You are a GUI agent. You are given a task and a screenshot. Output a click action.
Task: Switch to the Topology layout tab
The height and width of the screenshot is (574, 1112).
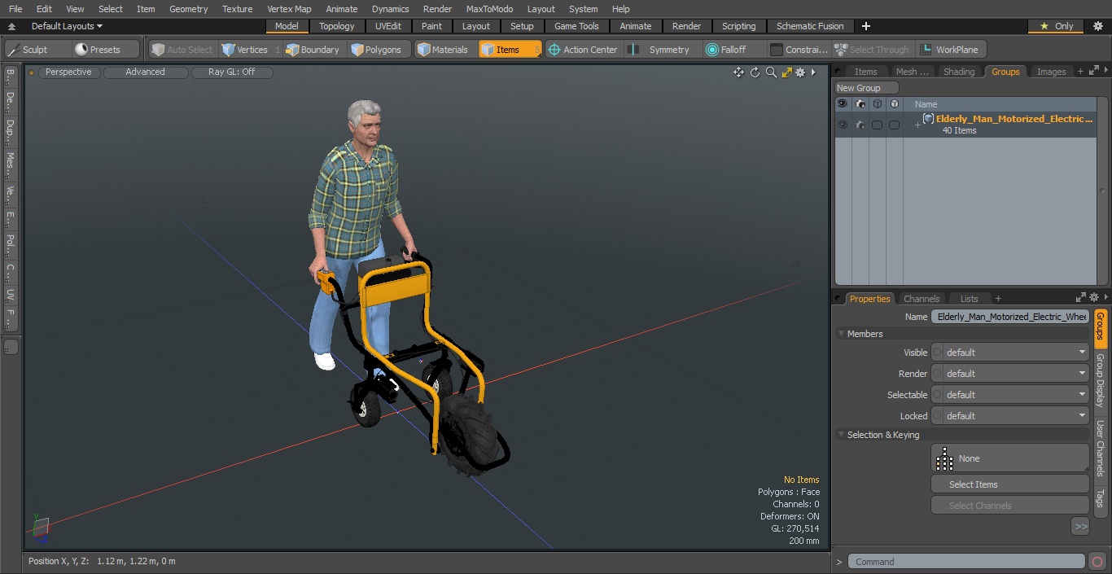coord(336,26)
